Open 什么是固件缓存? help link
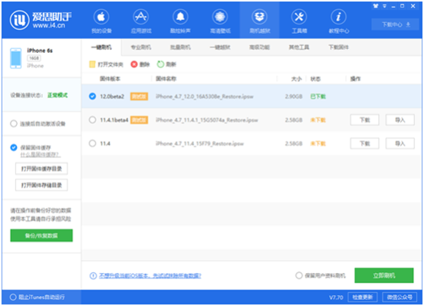424x306 pixels. [41, 155]
